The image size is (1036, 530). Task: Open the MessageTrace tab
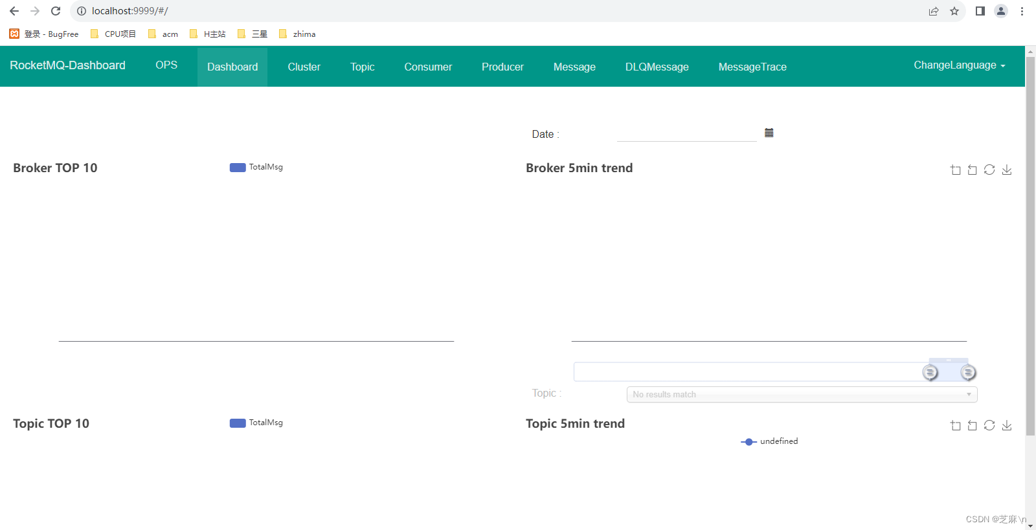(752, 67)
